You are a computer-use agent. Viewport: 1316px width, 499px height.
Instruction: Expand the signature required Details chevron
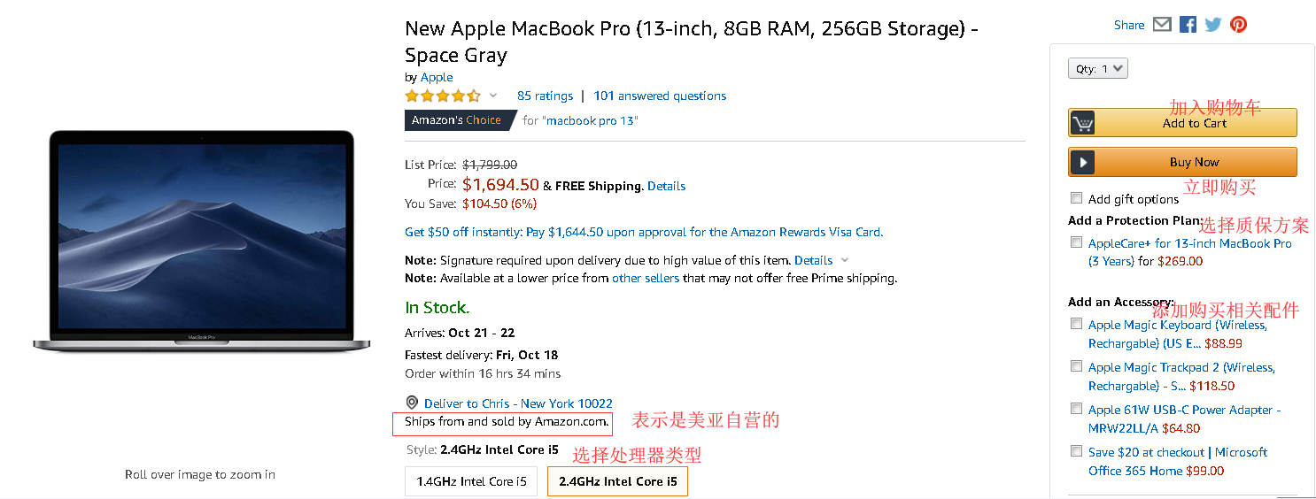[x=845, y=260]
